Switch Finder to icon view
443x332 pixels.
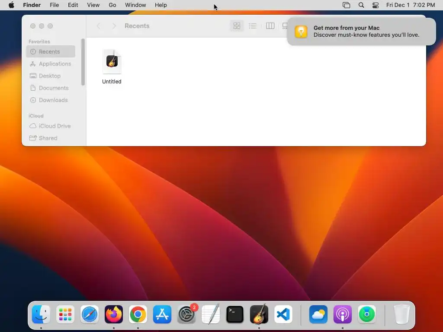237,26
